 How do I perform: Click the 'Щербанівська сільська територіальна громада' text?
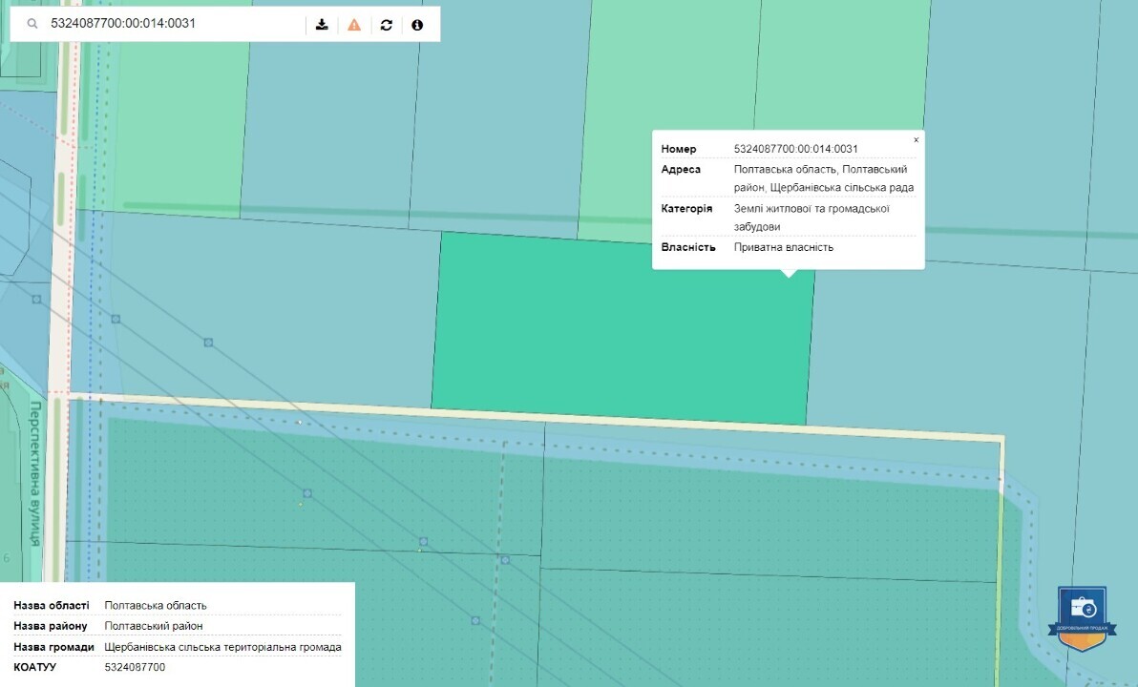click(222, 647)
